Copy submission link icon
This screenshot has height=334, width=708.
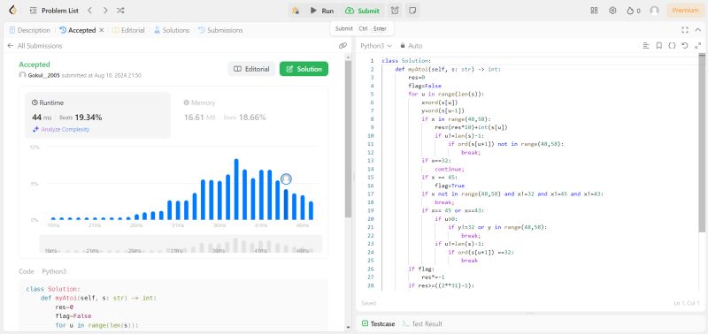coord(342,46)
